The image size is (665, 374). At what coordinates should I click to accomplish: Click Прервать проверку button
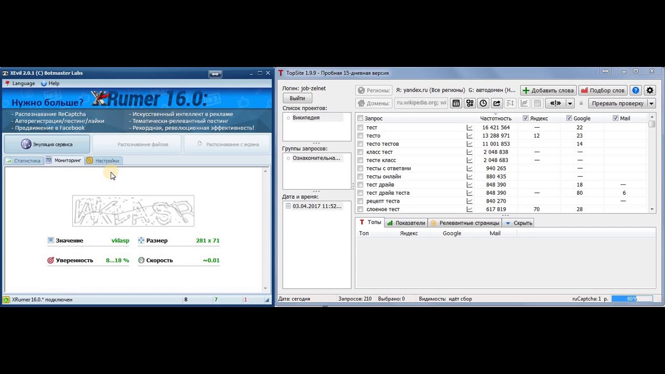617,103
